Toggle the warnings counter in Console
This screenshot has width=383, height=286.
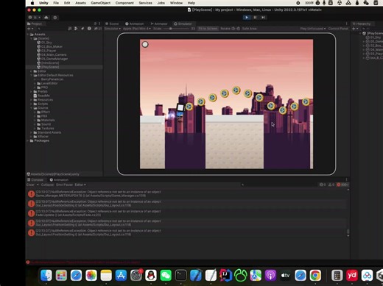point(331,185)
